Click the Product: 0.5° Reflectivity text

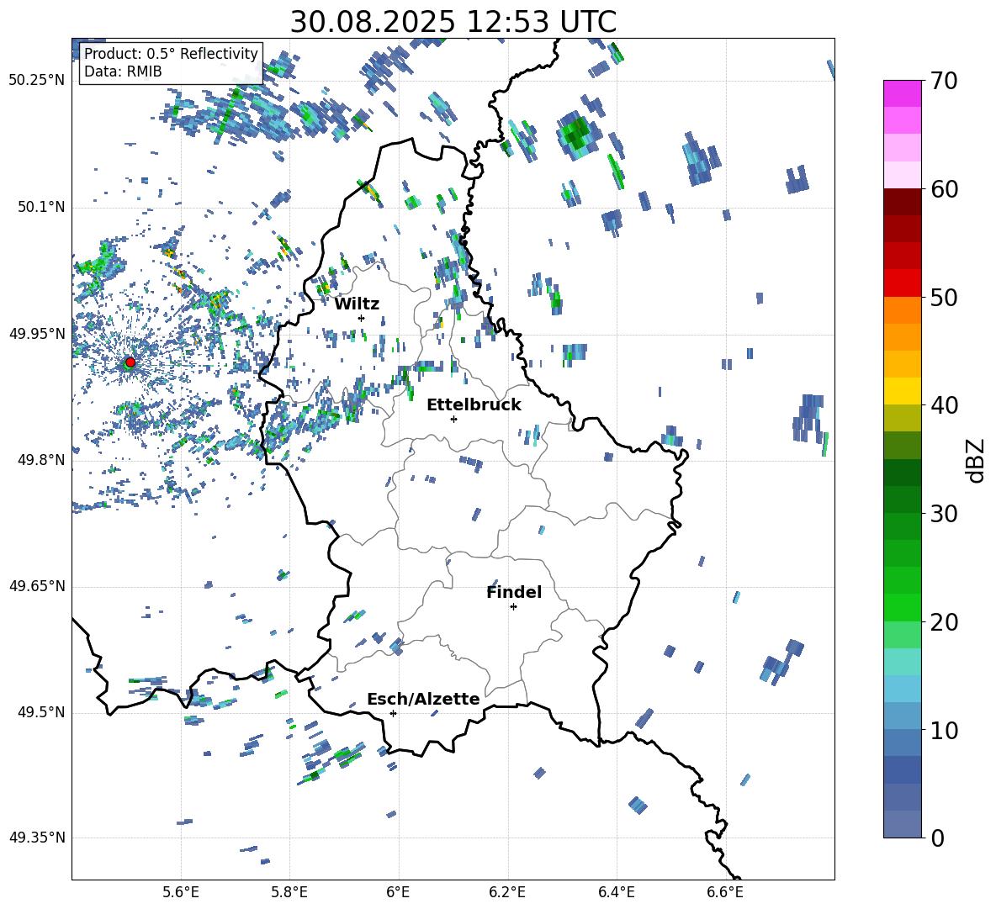pyautogui.click(x=171, y=54)
